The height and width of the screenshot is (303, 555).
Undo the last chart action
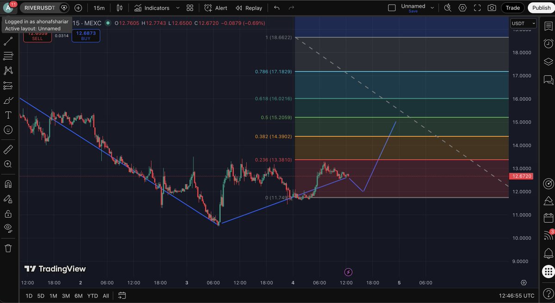[x=277, y=8]
